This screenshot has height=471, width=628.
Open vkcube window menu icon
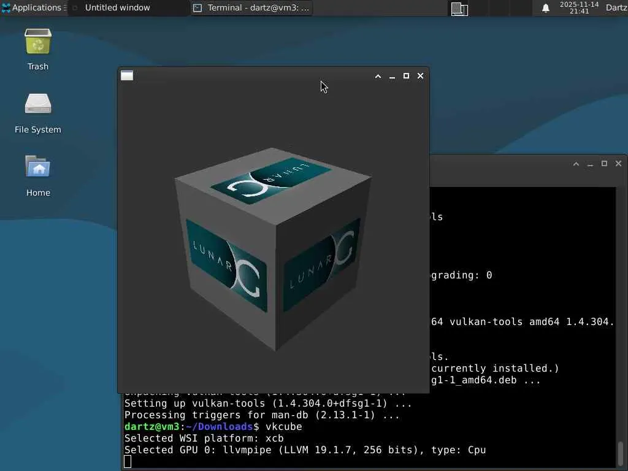coord(127,75)
